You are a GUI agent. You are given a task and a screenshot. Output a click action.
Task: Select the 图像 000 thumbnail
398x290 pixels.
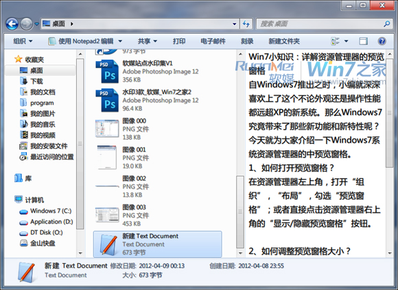point(107,129)
